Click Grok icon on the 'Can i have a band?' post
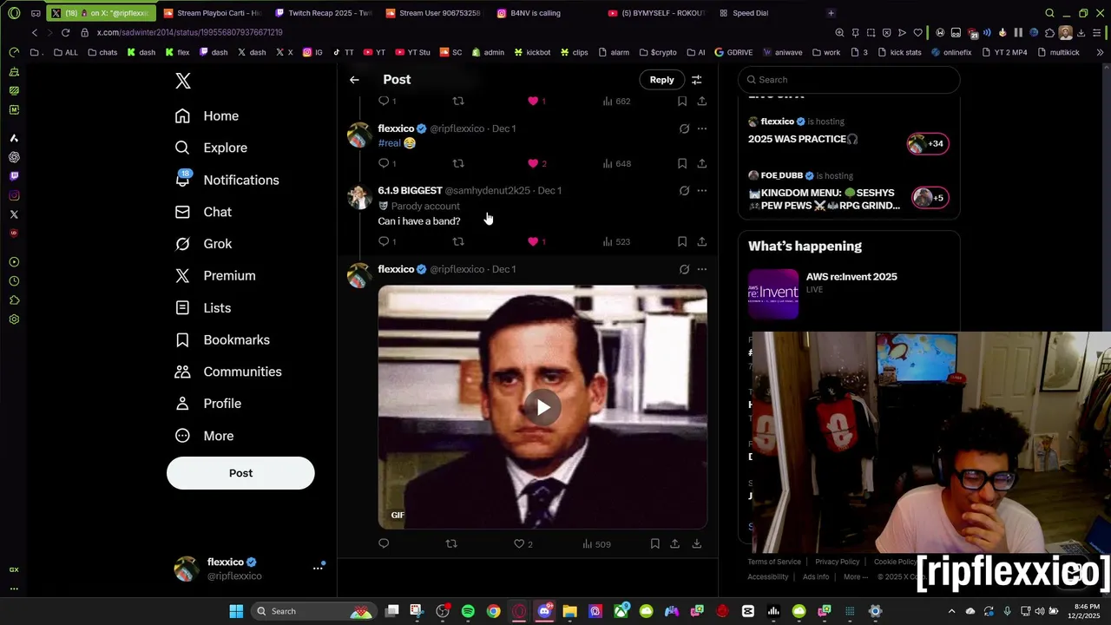 (684, 191)
